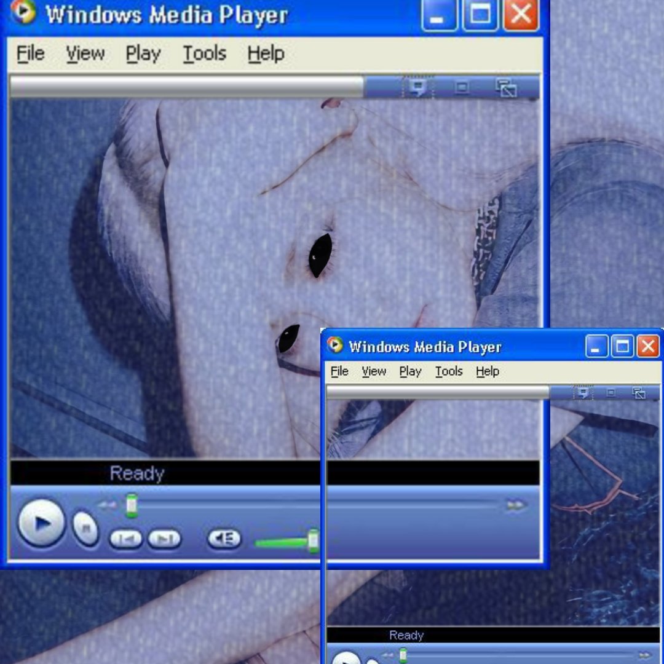
Task: Open the Play menu
Action: coord(143,54)
